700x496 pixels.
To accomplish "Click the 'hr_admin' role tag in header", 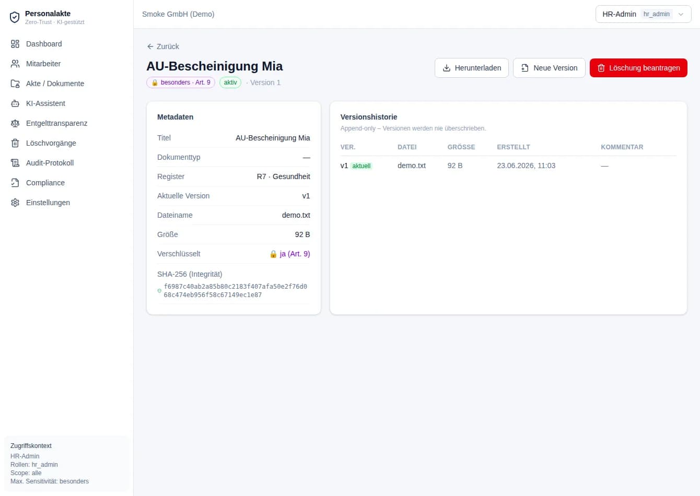I will point(656,14).
